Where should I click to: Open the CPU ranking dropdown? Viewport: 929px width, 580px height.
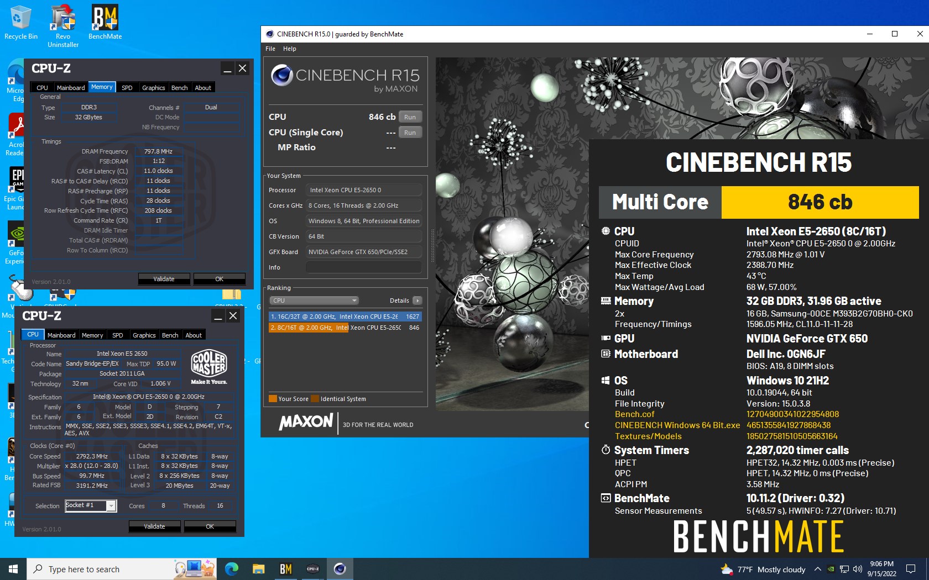coord(314,300)
